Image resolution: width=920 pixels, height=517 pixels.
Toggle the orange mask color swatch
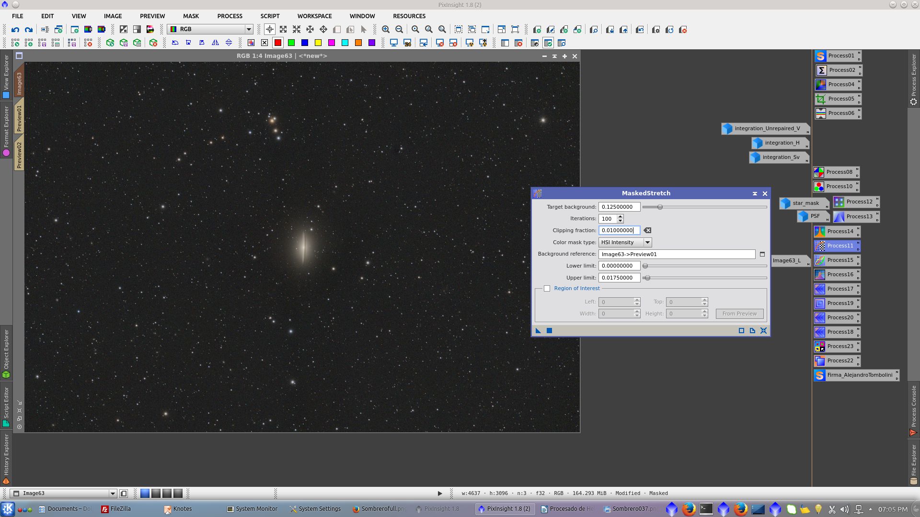pyautogui.click(x=358, y=43)
